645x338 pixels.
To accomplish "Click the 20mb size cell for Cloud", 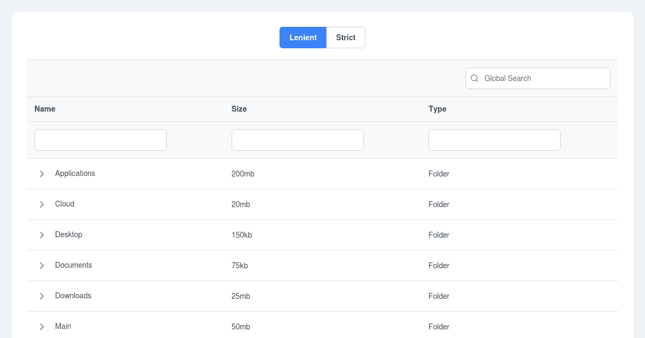I will (x=241, y=204).
